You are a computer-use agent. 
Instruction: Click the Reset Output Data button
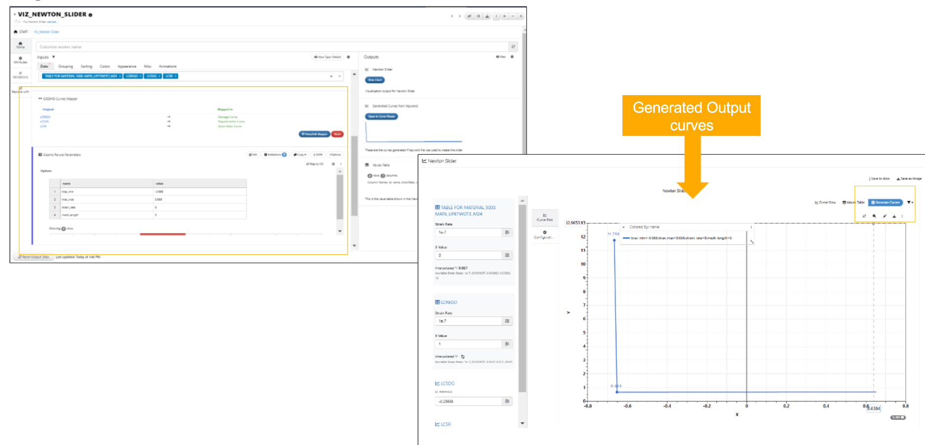click(x=34, y=257)
